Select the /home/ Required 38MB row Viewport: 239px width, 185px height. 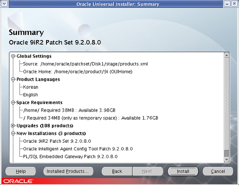(x=69, y=110)
